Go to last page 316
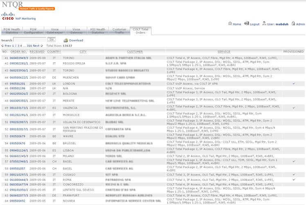306x205 pixels. (x=29, y=46)
